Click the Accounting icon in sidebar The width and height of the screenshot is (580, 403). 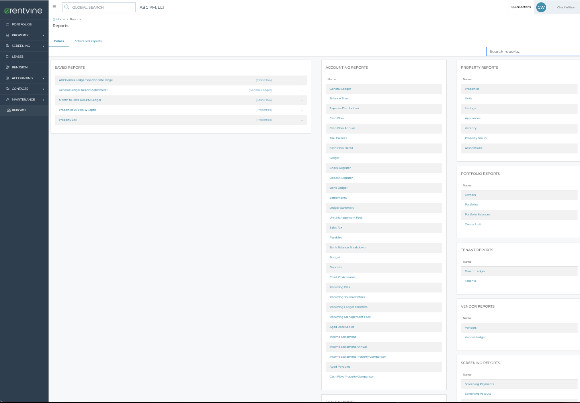8,78
